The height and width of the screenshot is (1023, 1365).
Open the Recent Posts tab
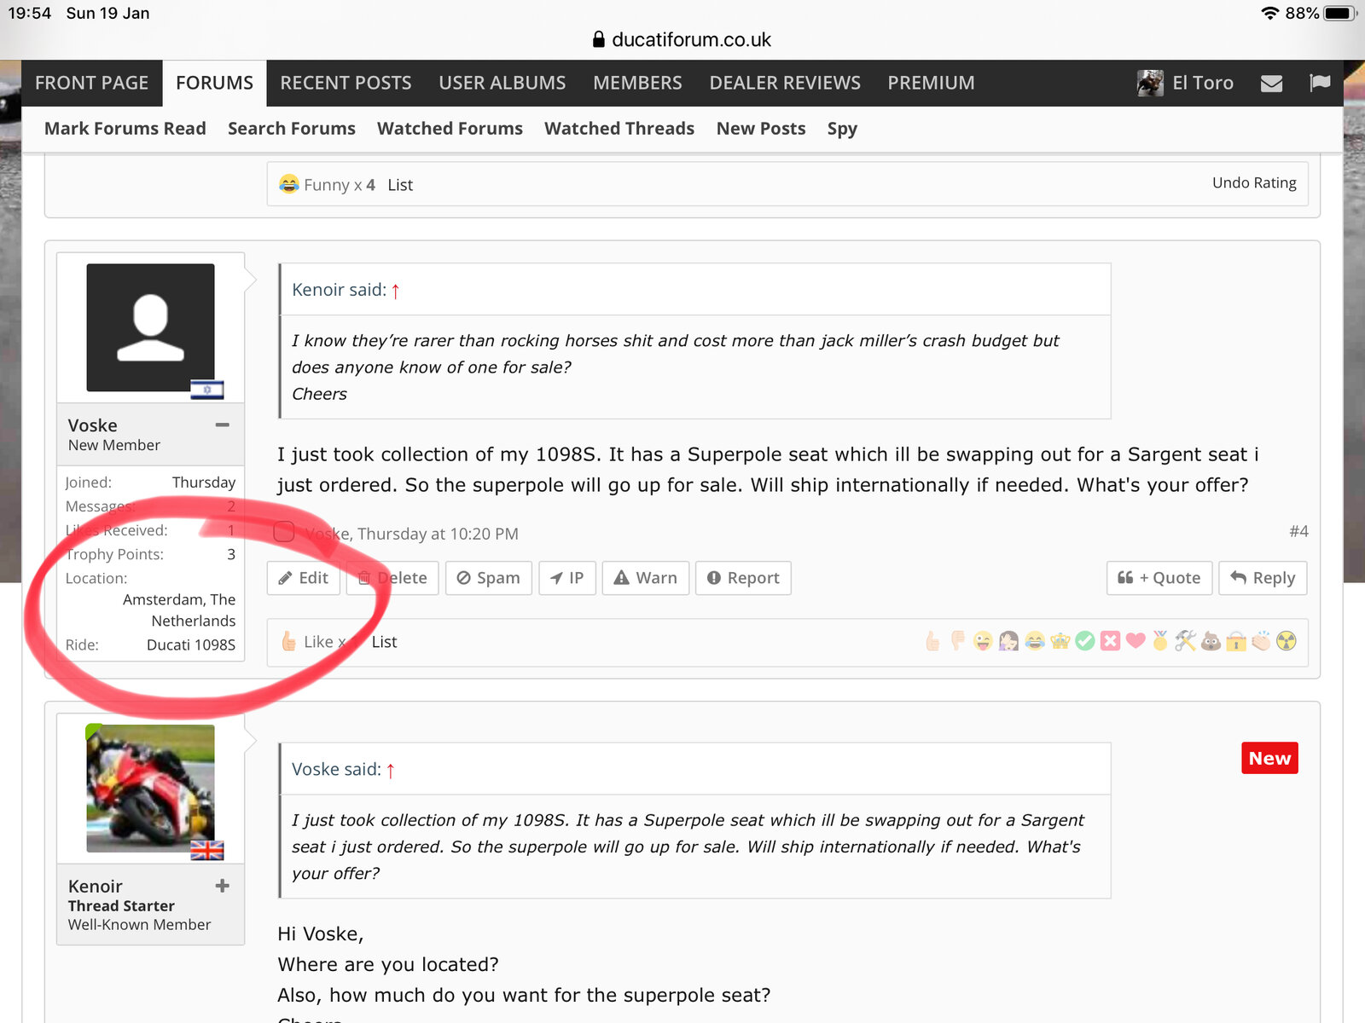pyautogui.click(x=346, y=84)
